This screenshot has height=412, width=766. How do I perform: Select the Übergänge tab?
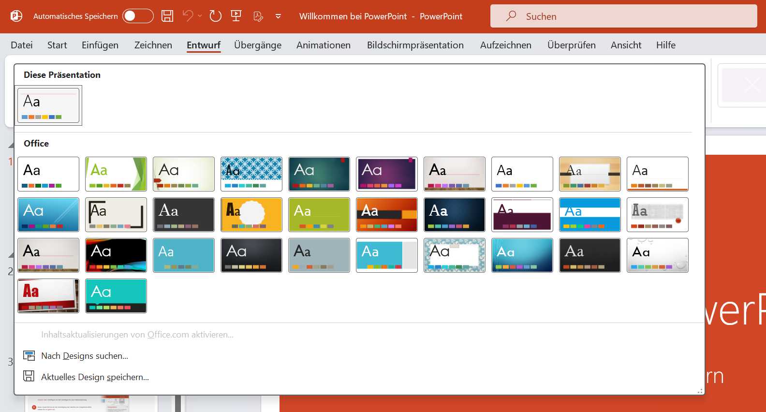[258, 45]
